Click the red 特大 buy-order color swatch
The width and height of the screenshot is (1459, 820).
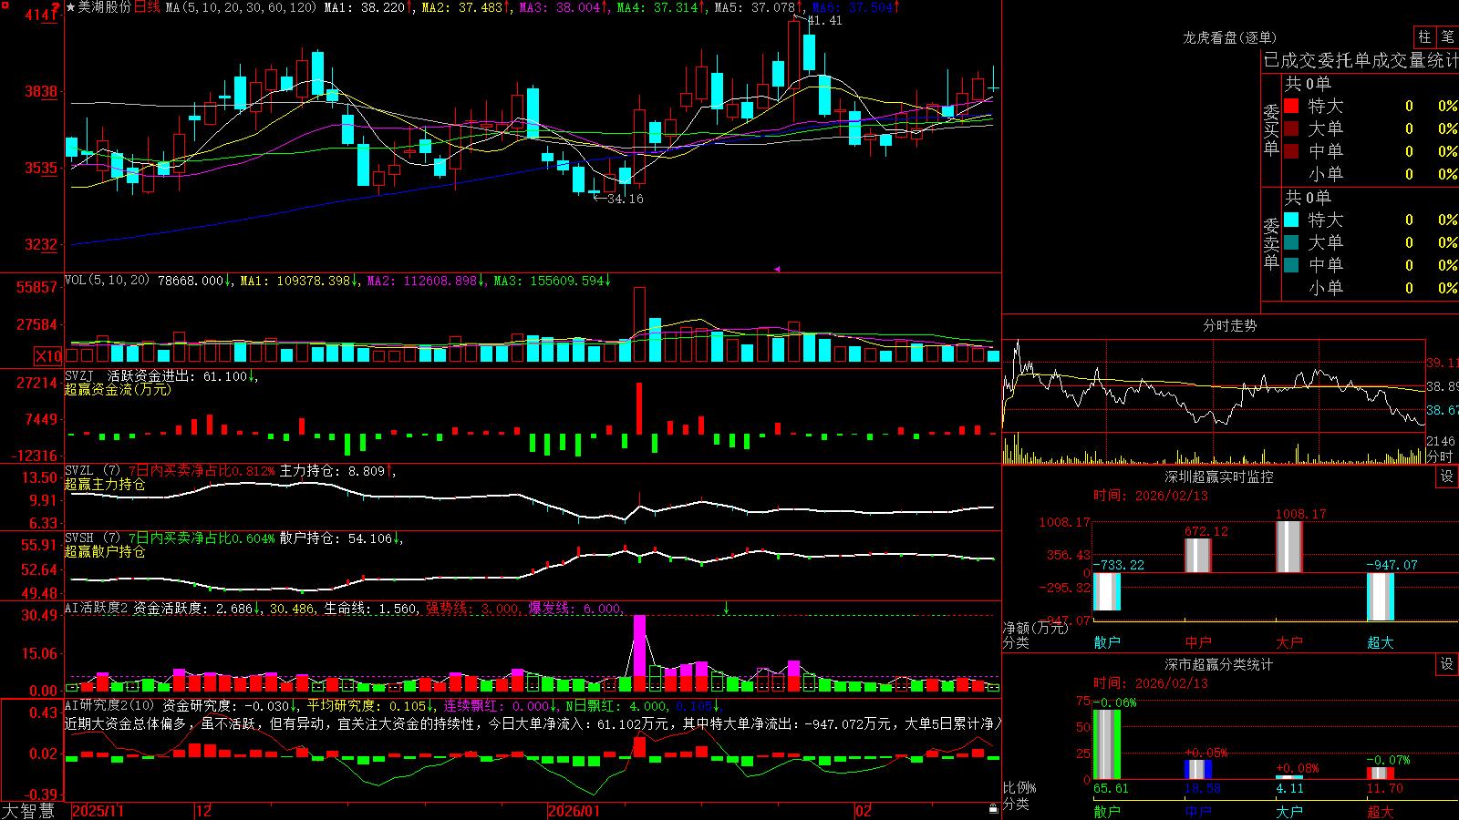pos(1291,106)
